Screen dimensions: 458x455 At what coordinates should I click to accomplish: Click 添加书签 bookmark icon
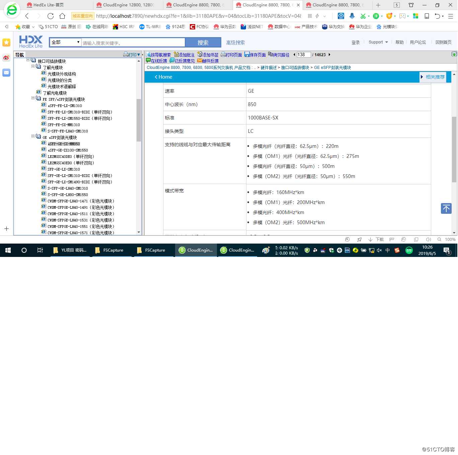coord(200,55)
